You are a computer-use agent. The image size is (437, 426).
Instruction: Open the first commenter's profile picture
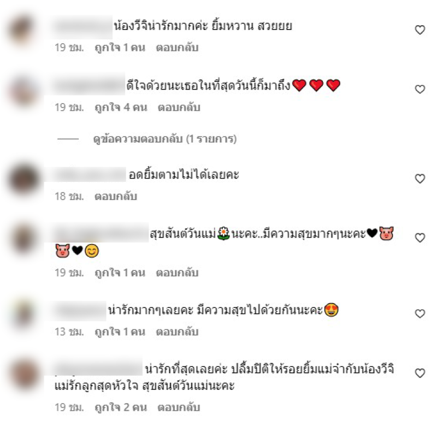tap(23, 30)
